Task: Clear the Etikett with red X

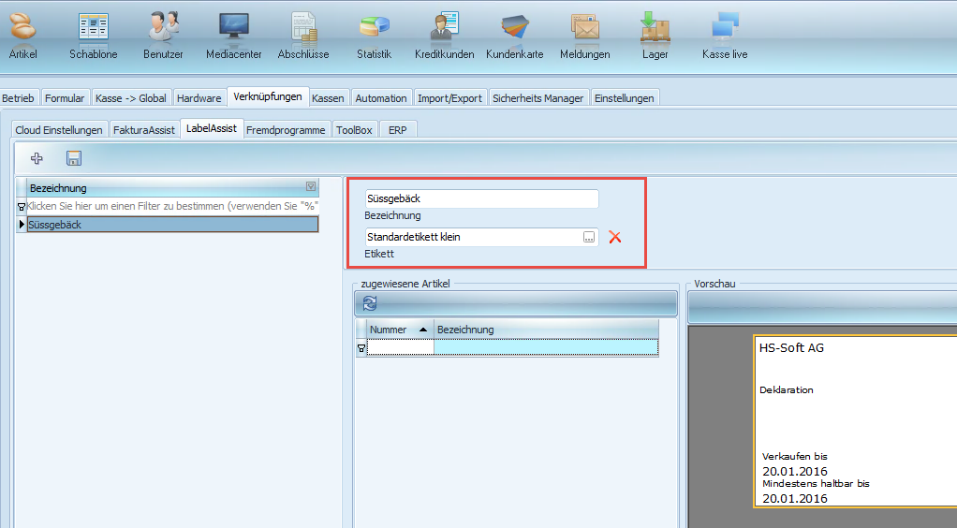Action: 615,237
